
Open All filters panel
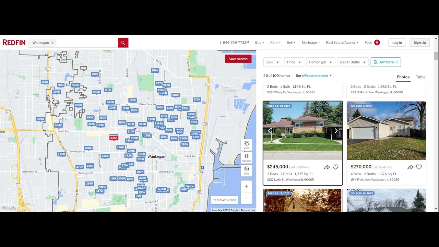point(385,62)
